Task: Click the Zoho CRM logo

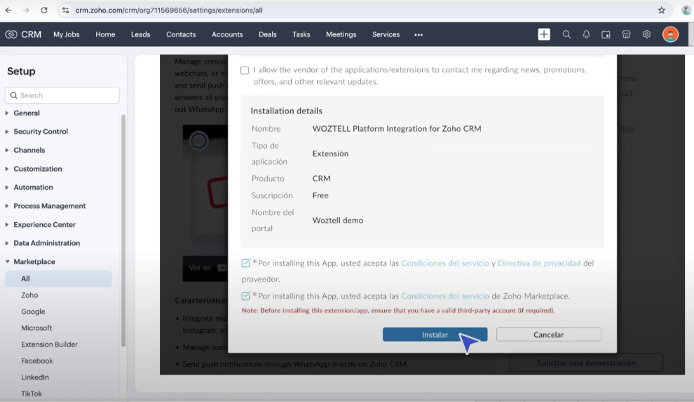Action: pyautogui.click(x=23, y=34)
